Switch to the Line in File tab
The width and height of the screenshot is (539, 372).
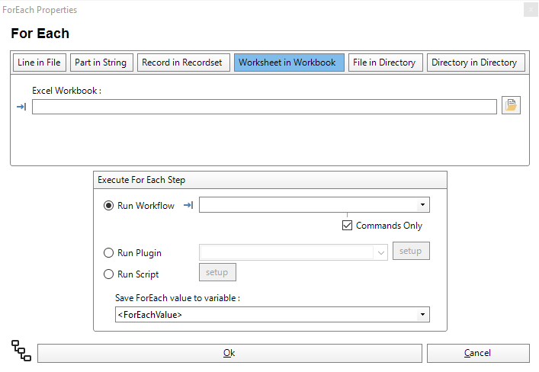click(x=39, y=63)
